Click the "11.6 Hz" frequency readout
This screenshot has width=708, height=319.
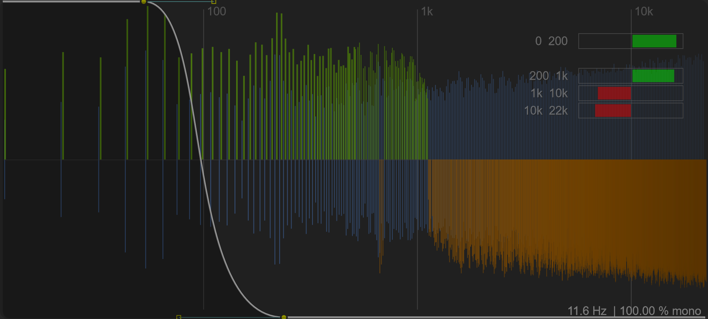pos(587,311)
